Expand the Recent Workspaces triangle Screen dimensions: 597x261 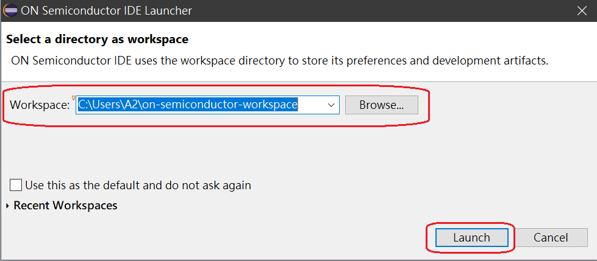point(7,206)
